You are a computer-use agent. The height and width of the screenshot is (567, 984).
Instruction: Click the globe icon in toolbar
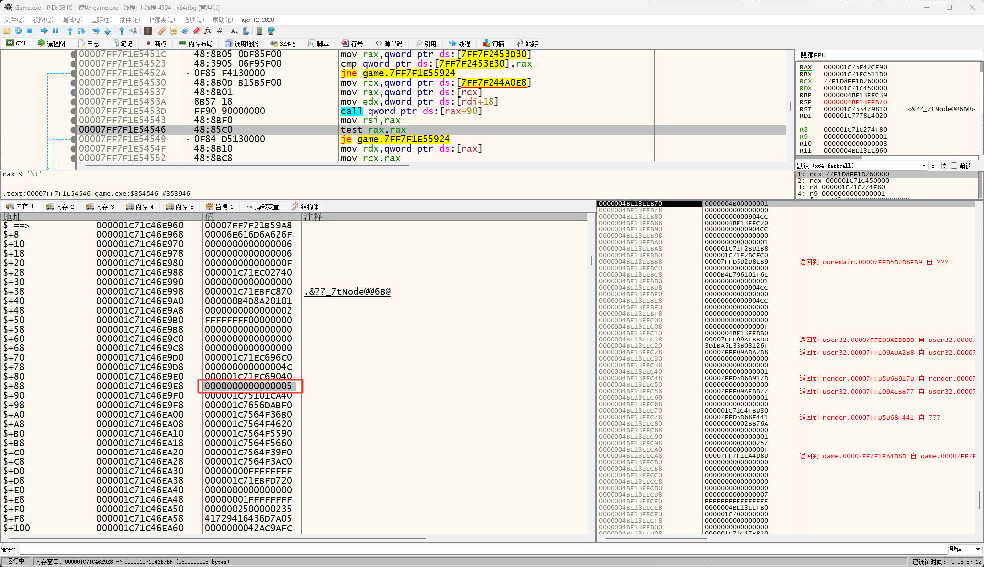tap(271, 31)
